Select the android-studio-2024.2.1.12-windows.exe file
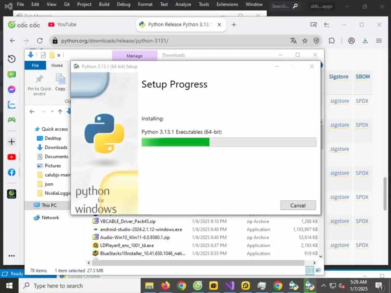The image size is (391, 293). [141, 229]
